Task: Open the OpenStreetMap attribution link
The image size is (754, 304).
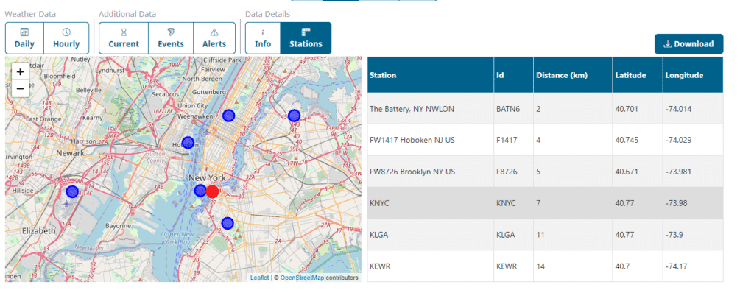Action: pyautogui.click(x=303, y=278)
